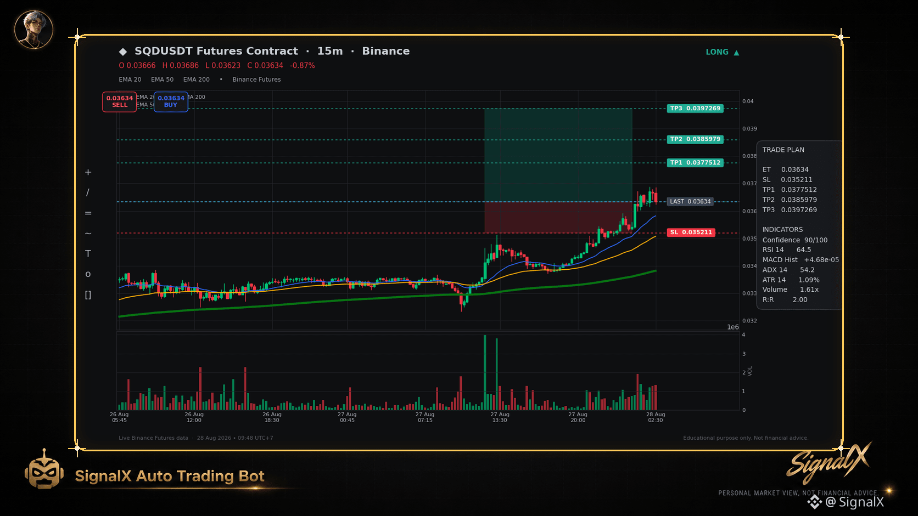
Task: Click the LAST 0.03634 price tag
Action: [x=690, y=202]
